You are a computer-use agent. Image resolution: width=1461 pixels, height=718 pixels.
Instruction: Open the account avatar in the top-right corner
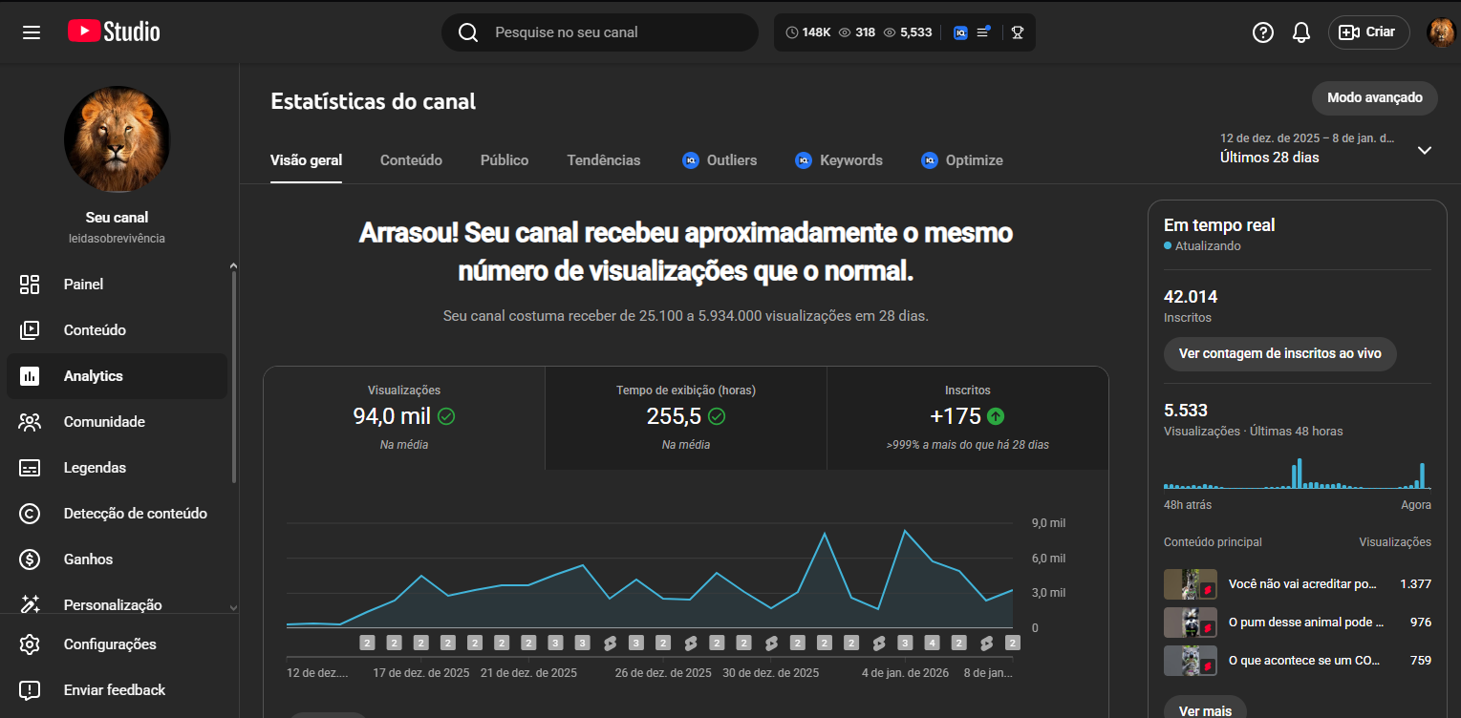point(1441,32)
